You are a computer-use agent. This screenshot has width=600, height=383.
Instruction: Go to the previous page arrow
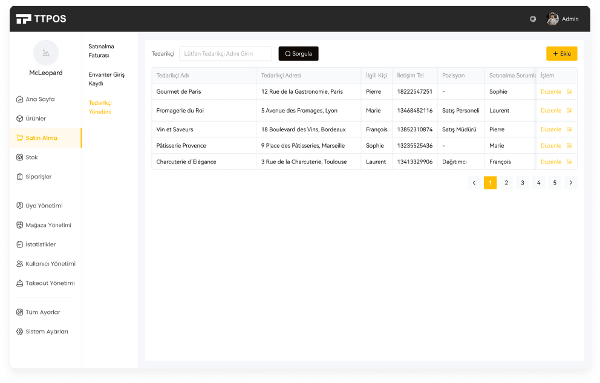pos(474,183)
